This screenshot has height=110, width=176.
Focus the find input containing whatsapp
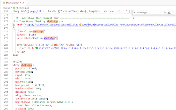[x=149, y=12]
